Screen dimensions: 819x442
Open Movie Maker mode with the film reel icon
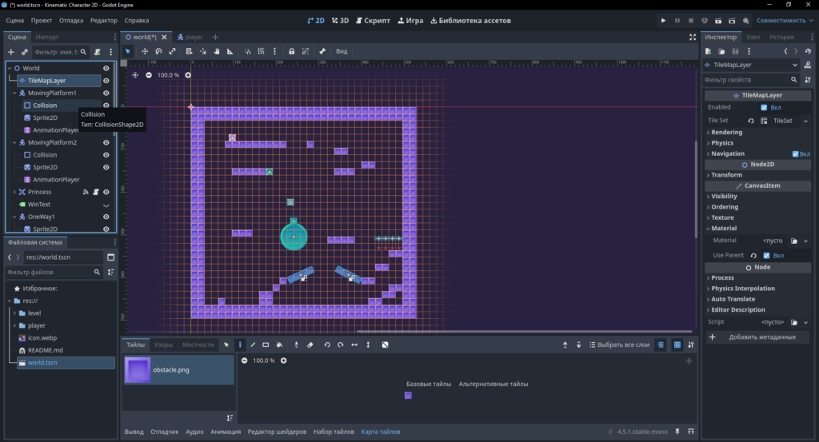point(745,20)
